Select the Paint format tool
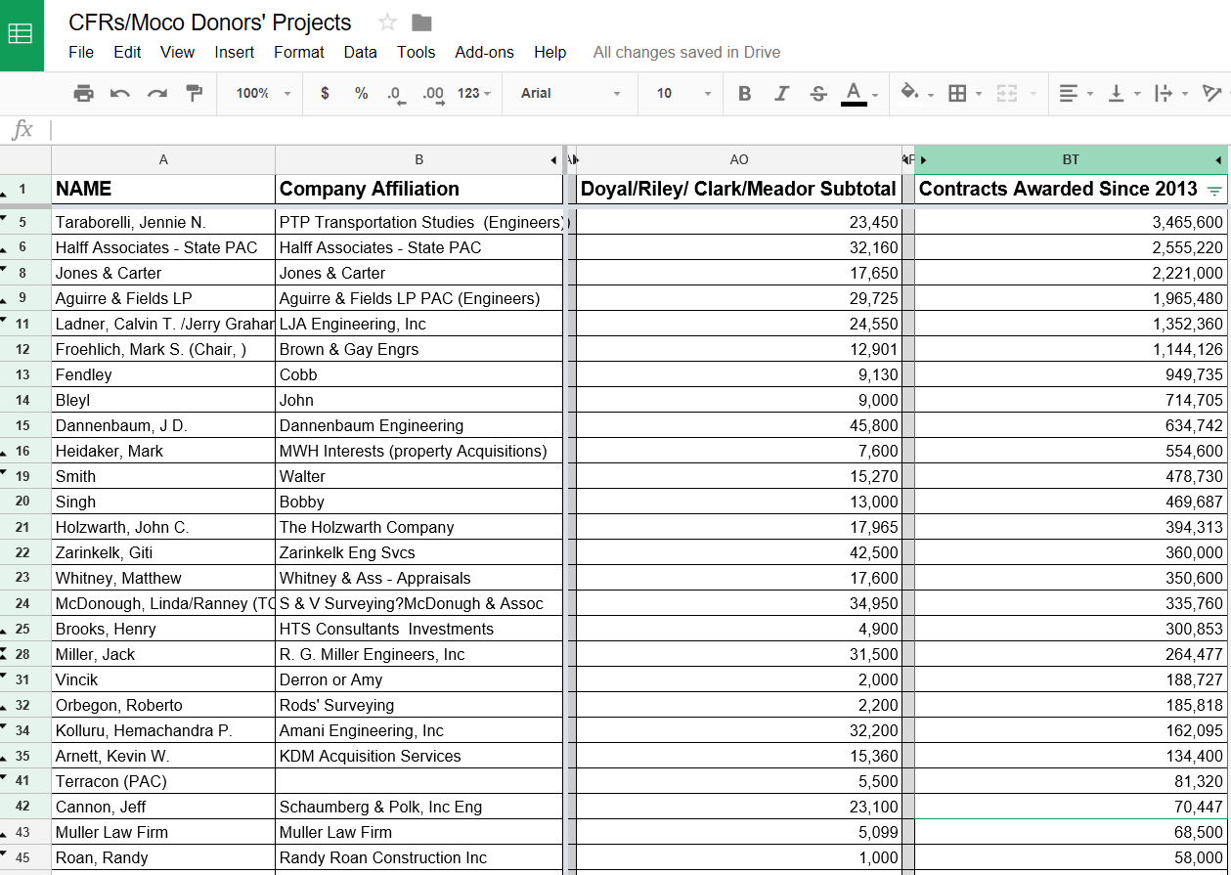Screen dimensions: 1231x875 tap(194, 93)
